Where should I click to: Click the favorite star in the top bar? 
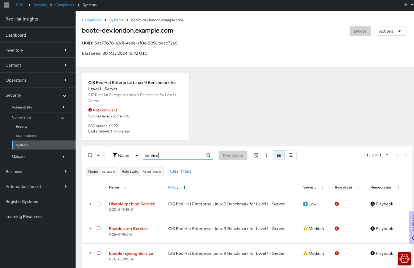[x=405, y=4]
